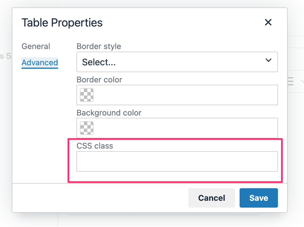This screenshot has width=304, height=227.
Task: Open the Border color swatch picker
Action: [87, 95]
